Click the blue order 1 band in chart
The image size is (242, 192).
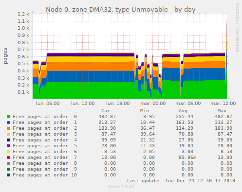pyautogui.click(x=91, y=77)
